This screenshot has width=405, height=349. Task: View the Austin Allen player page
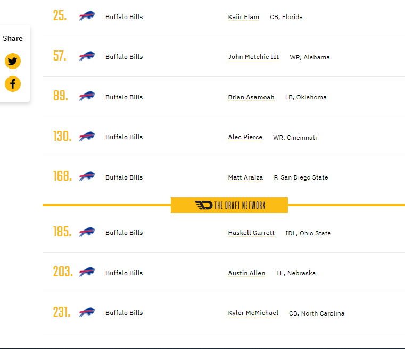click(x=246, y=273)
